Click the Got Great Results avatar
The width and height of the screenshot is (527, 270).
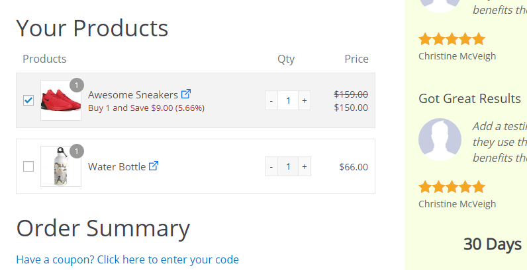tap(440, 139)
